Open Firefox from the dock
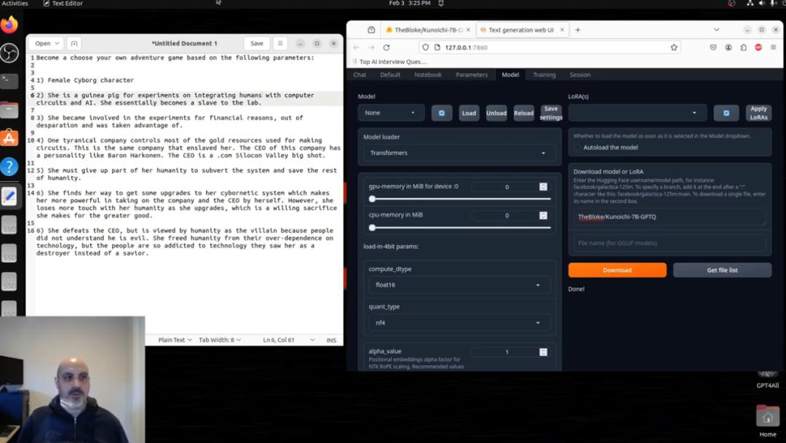 [9, 24]
